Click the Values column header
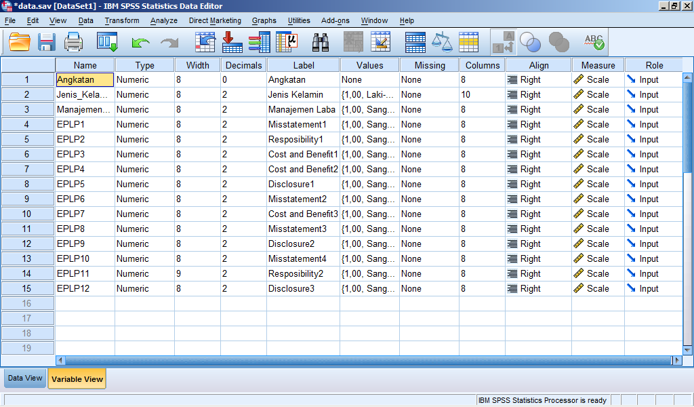This screenshot has height=407, width=694. 369,65
